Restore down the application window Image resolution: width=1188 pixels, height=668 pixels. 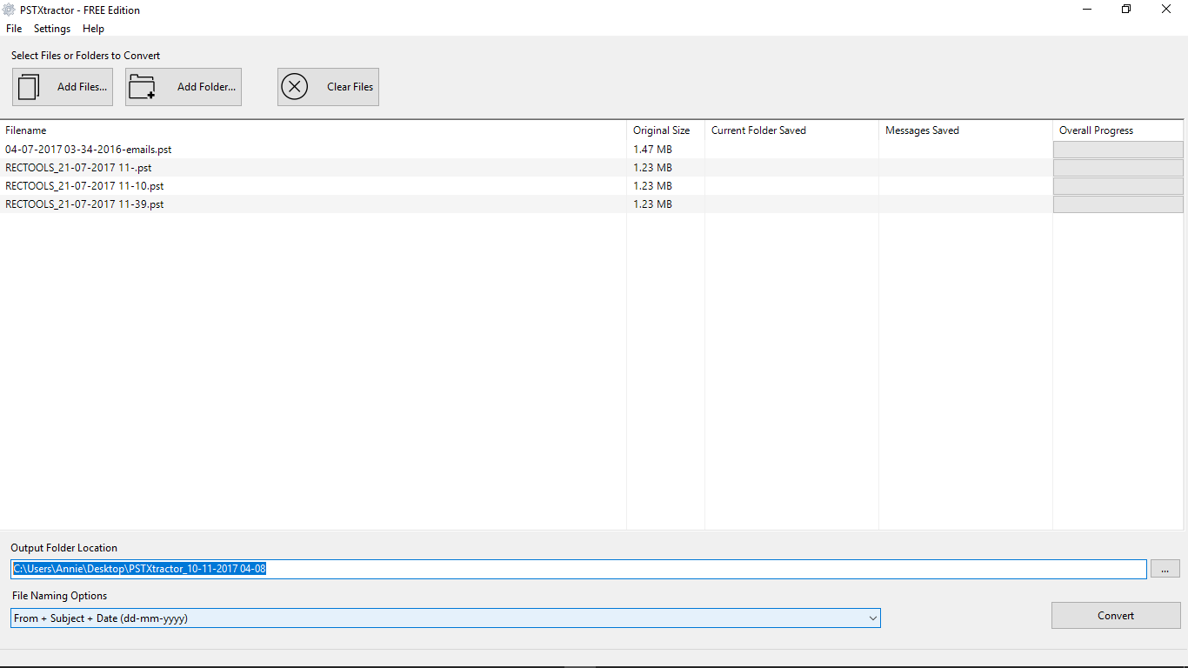click(x=1126, y=10)
